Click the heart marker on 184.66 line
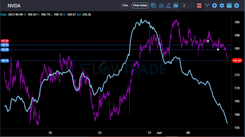The height and width of the screenshot is (137, 245). [x=218, y=50]
